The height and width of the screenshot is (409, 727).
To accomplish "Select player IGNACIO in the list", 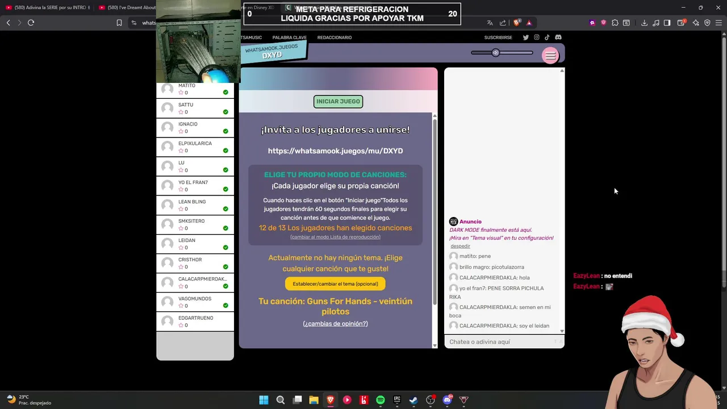I will coord(195,128).
